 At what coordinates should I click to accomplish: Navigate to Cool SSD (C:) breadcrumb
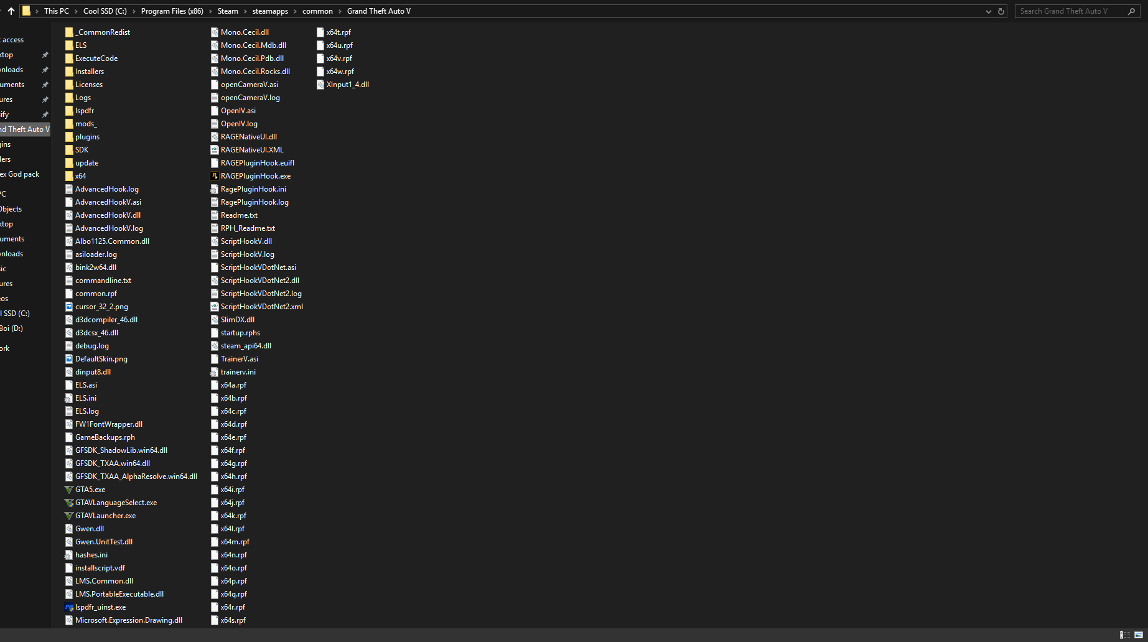pos(105,11)
